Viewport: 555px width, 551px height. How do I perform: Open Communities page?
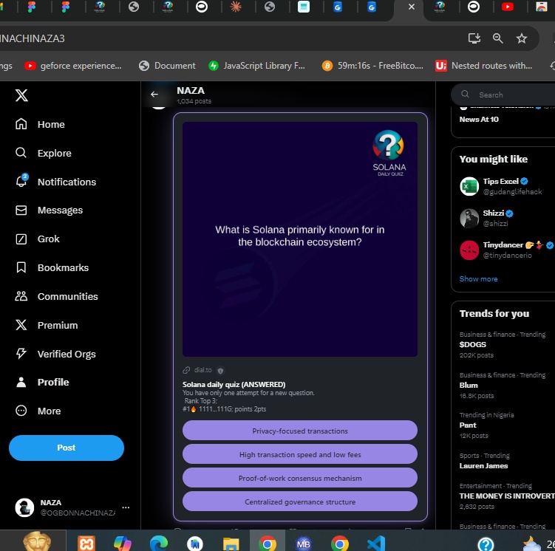pyautogui.click(x=56, y=296)
